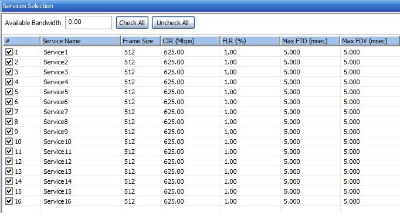The width and height of the screenshot is (400, 213).
Task: Toggle Service5 selection checkbox
Action: coord(9,92)
